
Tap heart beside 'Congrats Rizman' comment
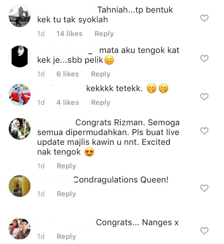[x=204, y=131]
